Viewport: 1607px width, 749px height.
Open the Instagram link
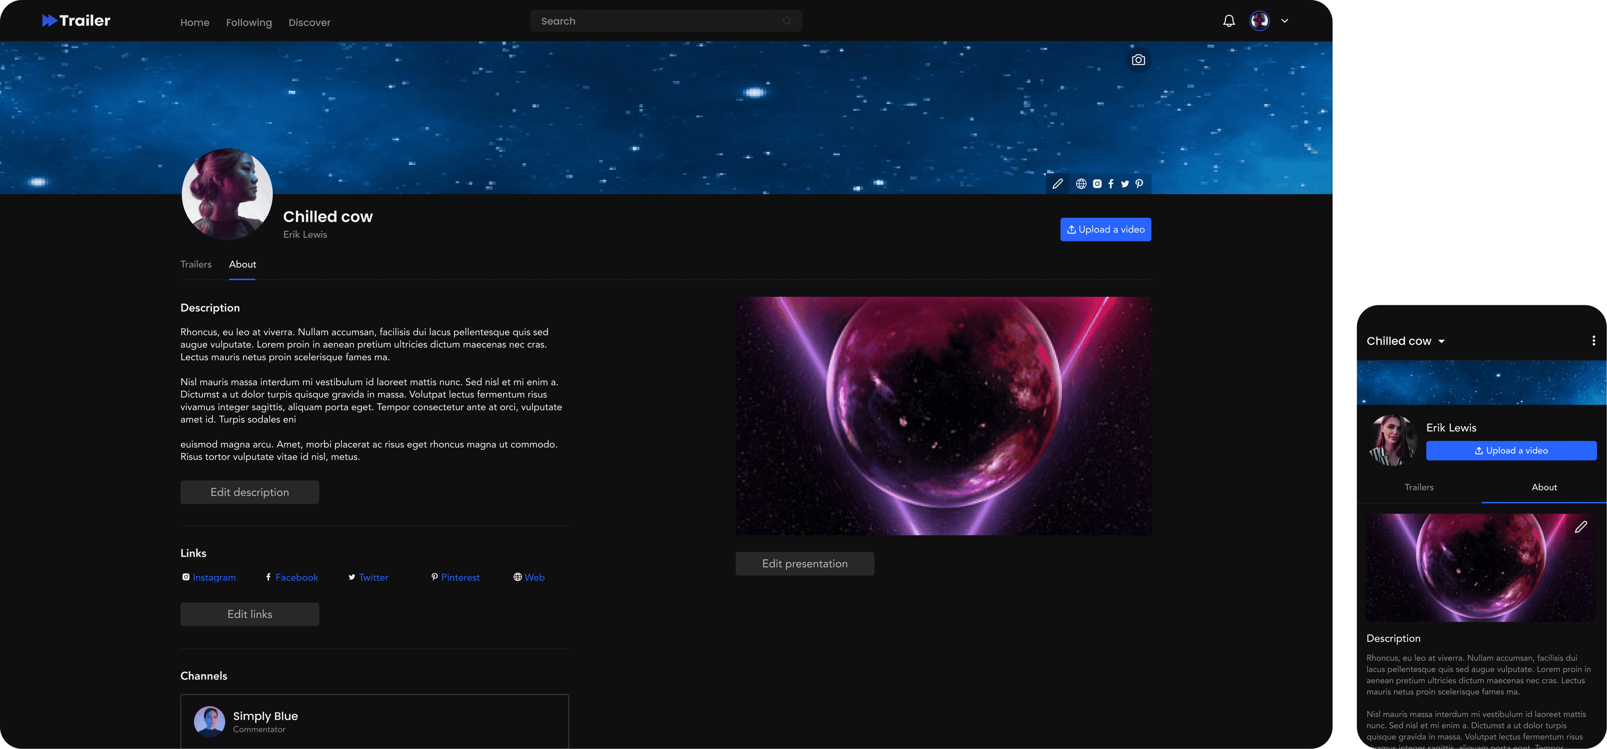click(x=209, y=578)
